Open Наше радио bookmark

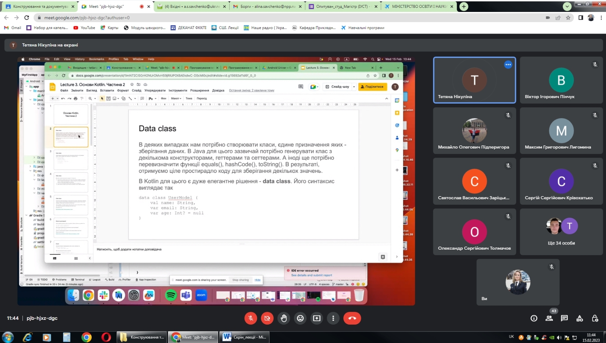click(x=265, y=28)
